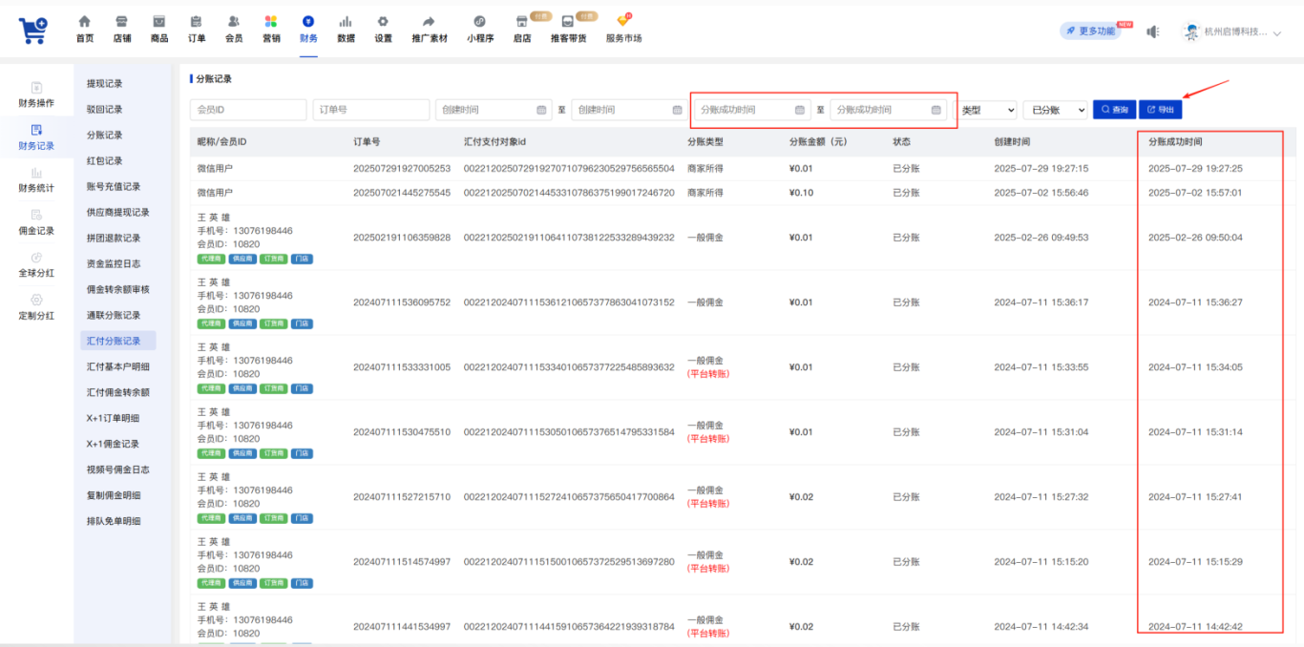Open 营销 marketing section
This screenshot has height=647, width=1304.
pyautogui.click(x=271, y=30)
